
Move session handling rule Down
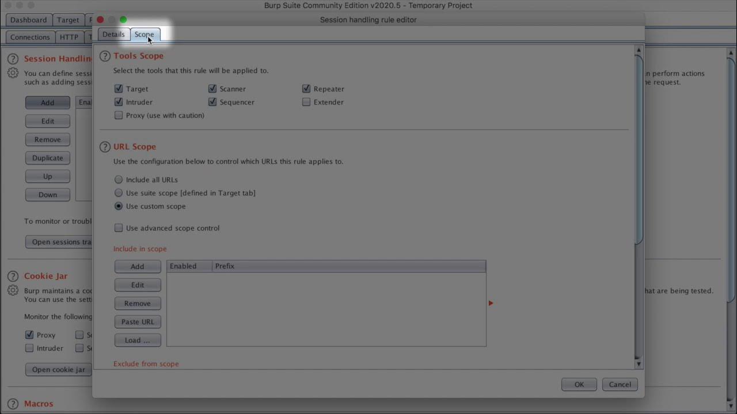(x=48, y=194)
